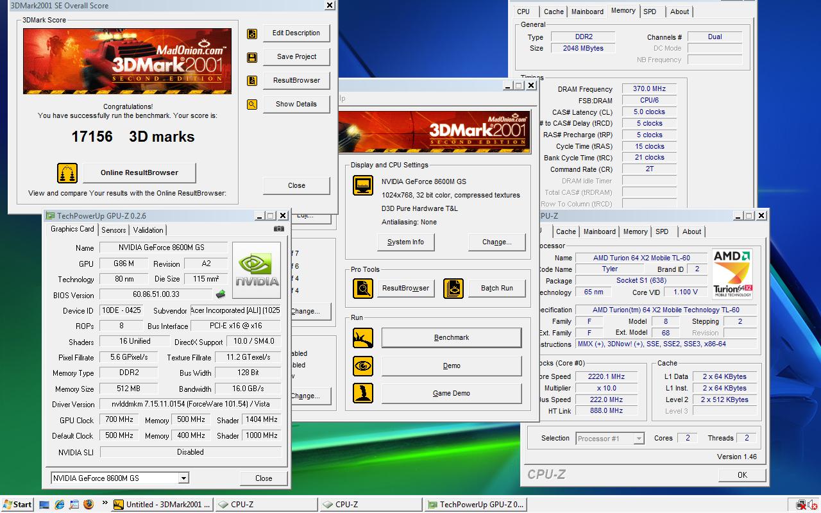Screen dimensions: 821x513
Task: Switch to TechPowerUp GPU-Z taskbar button
Action: click(x=475, y=505)
